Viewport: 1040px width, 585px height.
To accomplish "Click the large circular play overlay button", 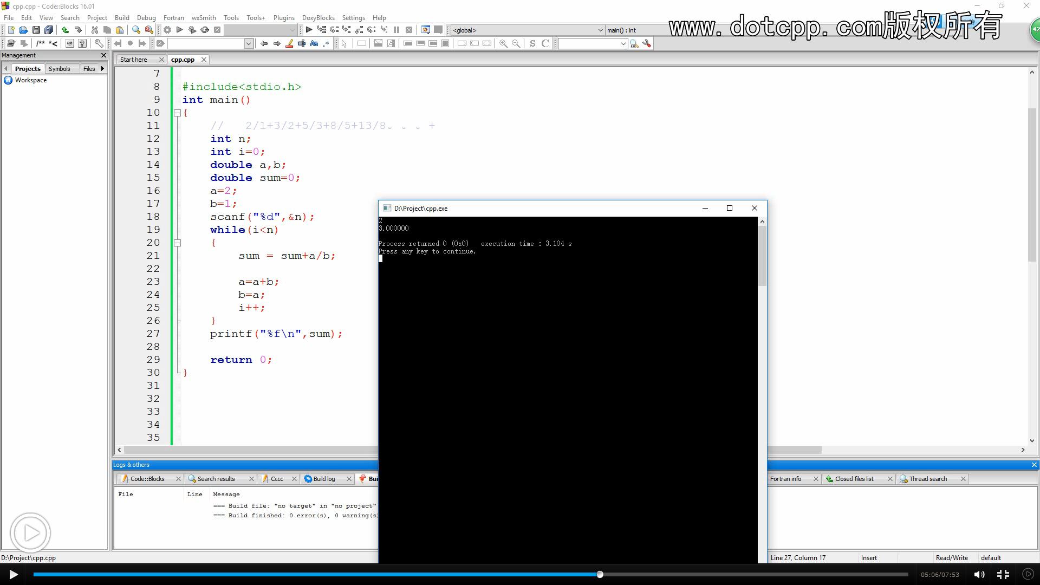I will 30,533.
